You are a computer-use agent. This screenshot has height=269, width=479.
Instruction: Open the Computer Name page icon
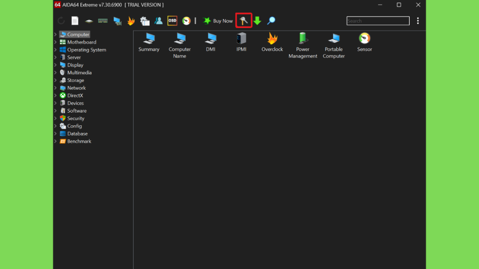[x=180, y=45]
